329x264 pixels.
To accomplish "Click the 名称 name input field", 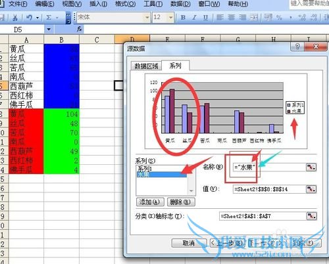I will point(269,167).
